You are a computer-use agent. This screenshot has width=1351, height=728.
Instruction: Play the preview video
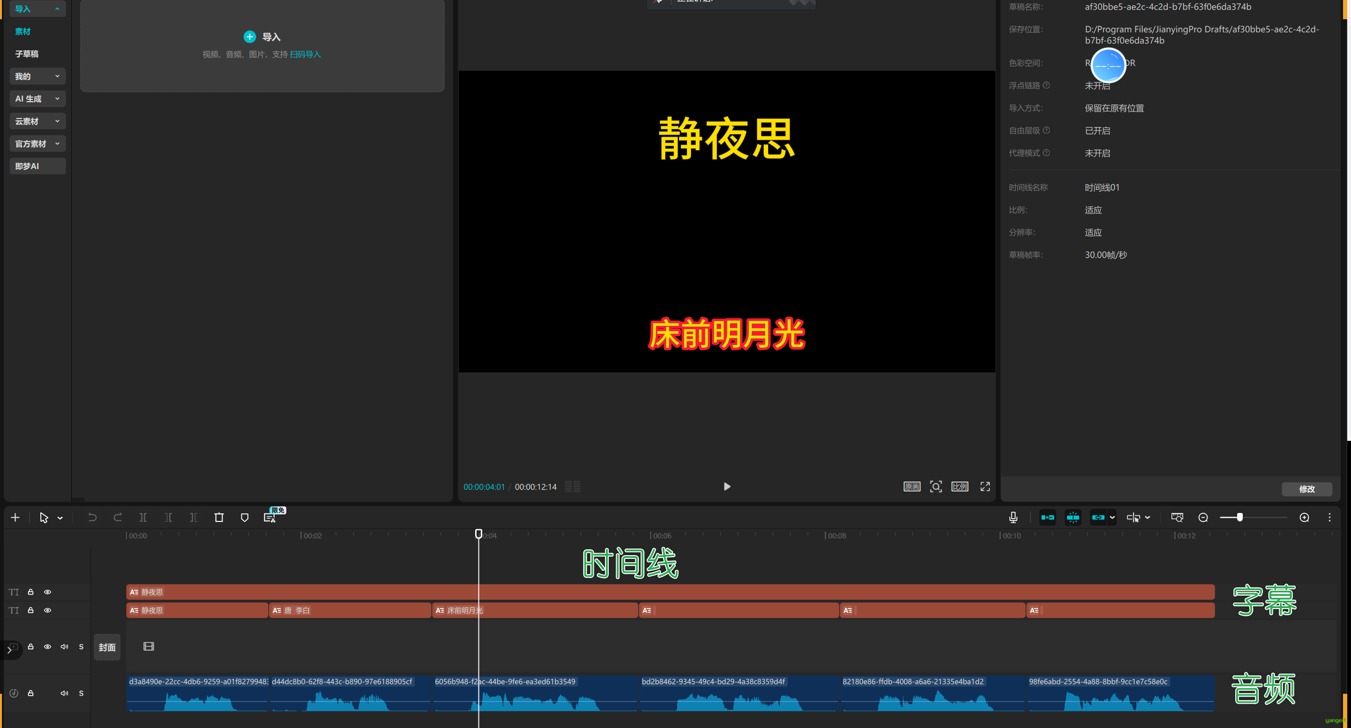point(726,486)
